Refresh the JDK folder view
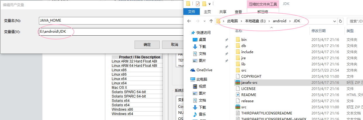This screenshot has width=363, height=120. [340, 21]
